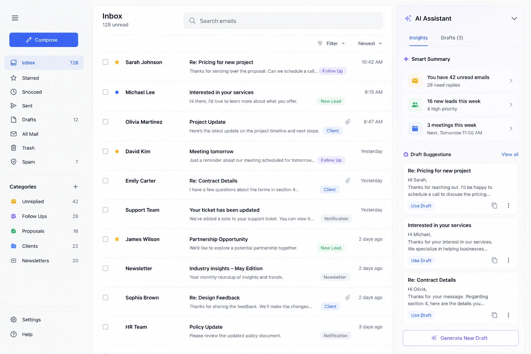Viewport: 531px width, 354px height.
Task: Copy the Interested in your services draft
Action: pyautogui.click(x=494, y=260)
